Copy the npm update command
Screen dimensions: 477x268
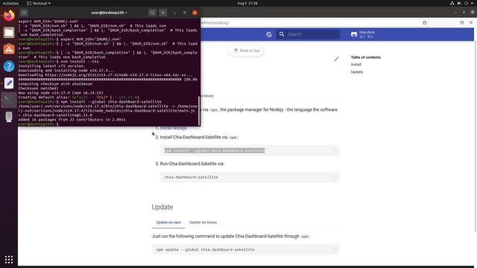pos(335,249)
